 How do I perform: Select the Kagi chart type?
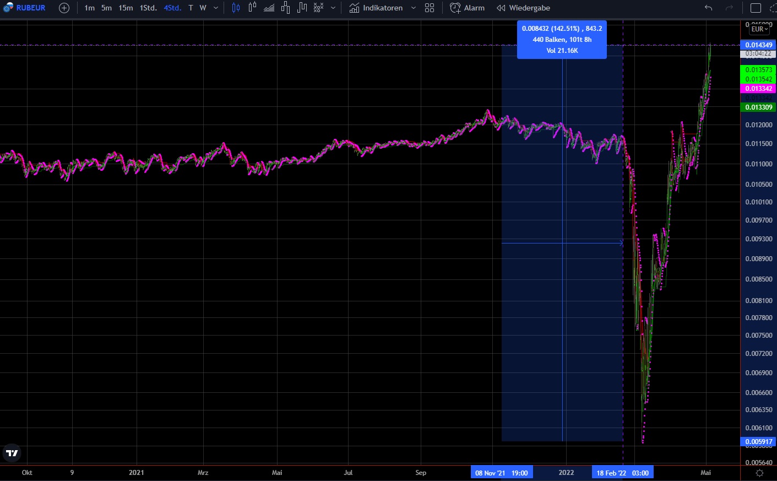302,8
